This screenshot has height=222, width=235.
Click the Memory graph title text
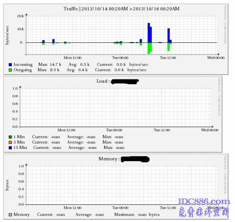pyautogui.click(x=108, y=159)
